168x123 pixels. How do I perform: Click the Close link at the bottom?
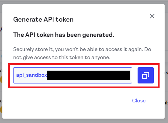[139, 101]
